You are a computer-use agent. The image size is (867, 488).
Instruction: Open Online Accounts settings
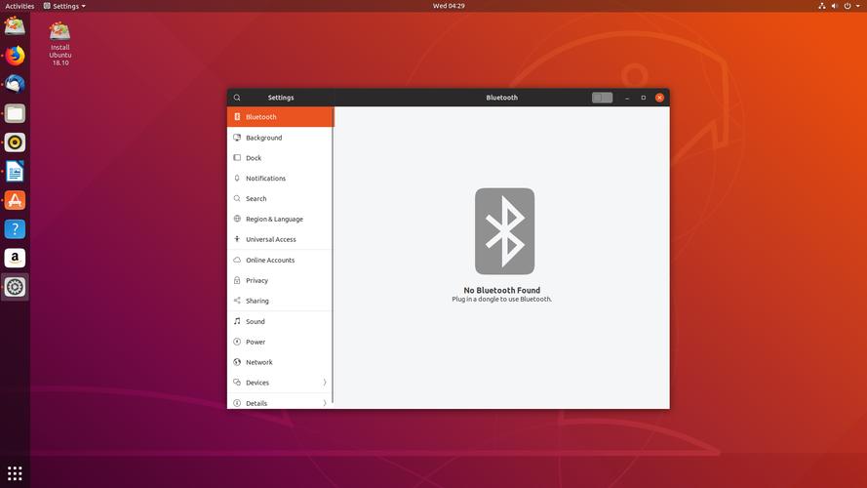coord(279,260)
